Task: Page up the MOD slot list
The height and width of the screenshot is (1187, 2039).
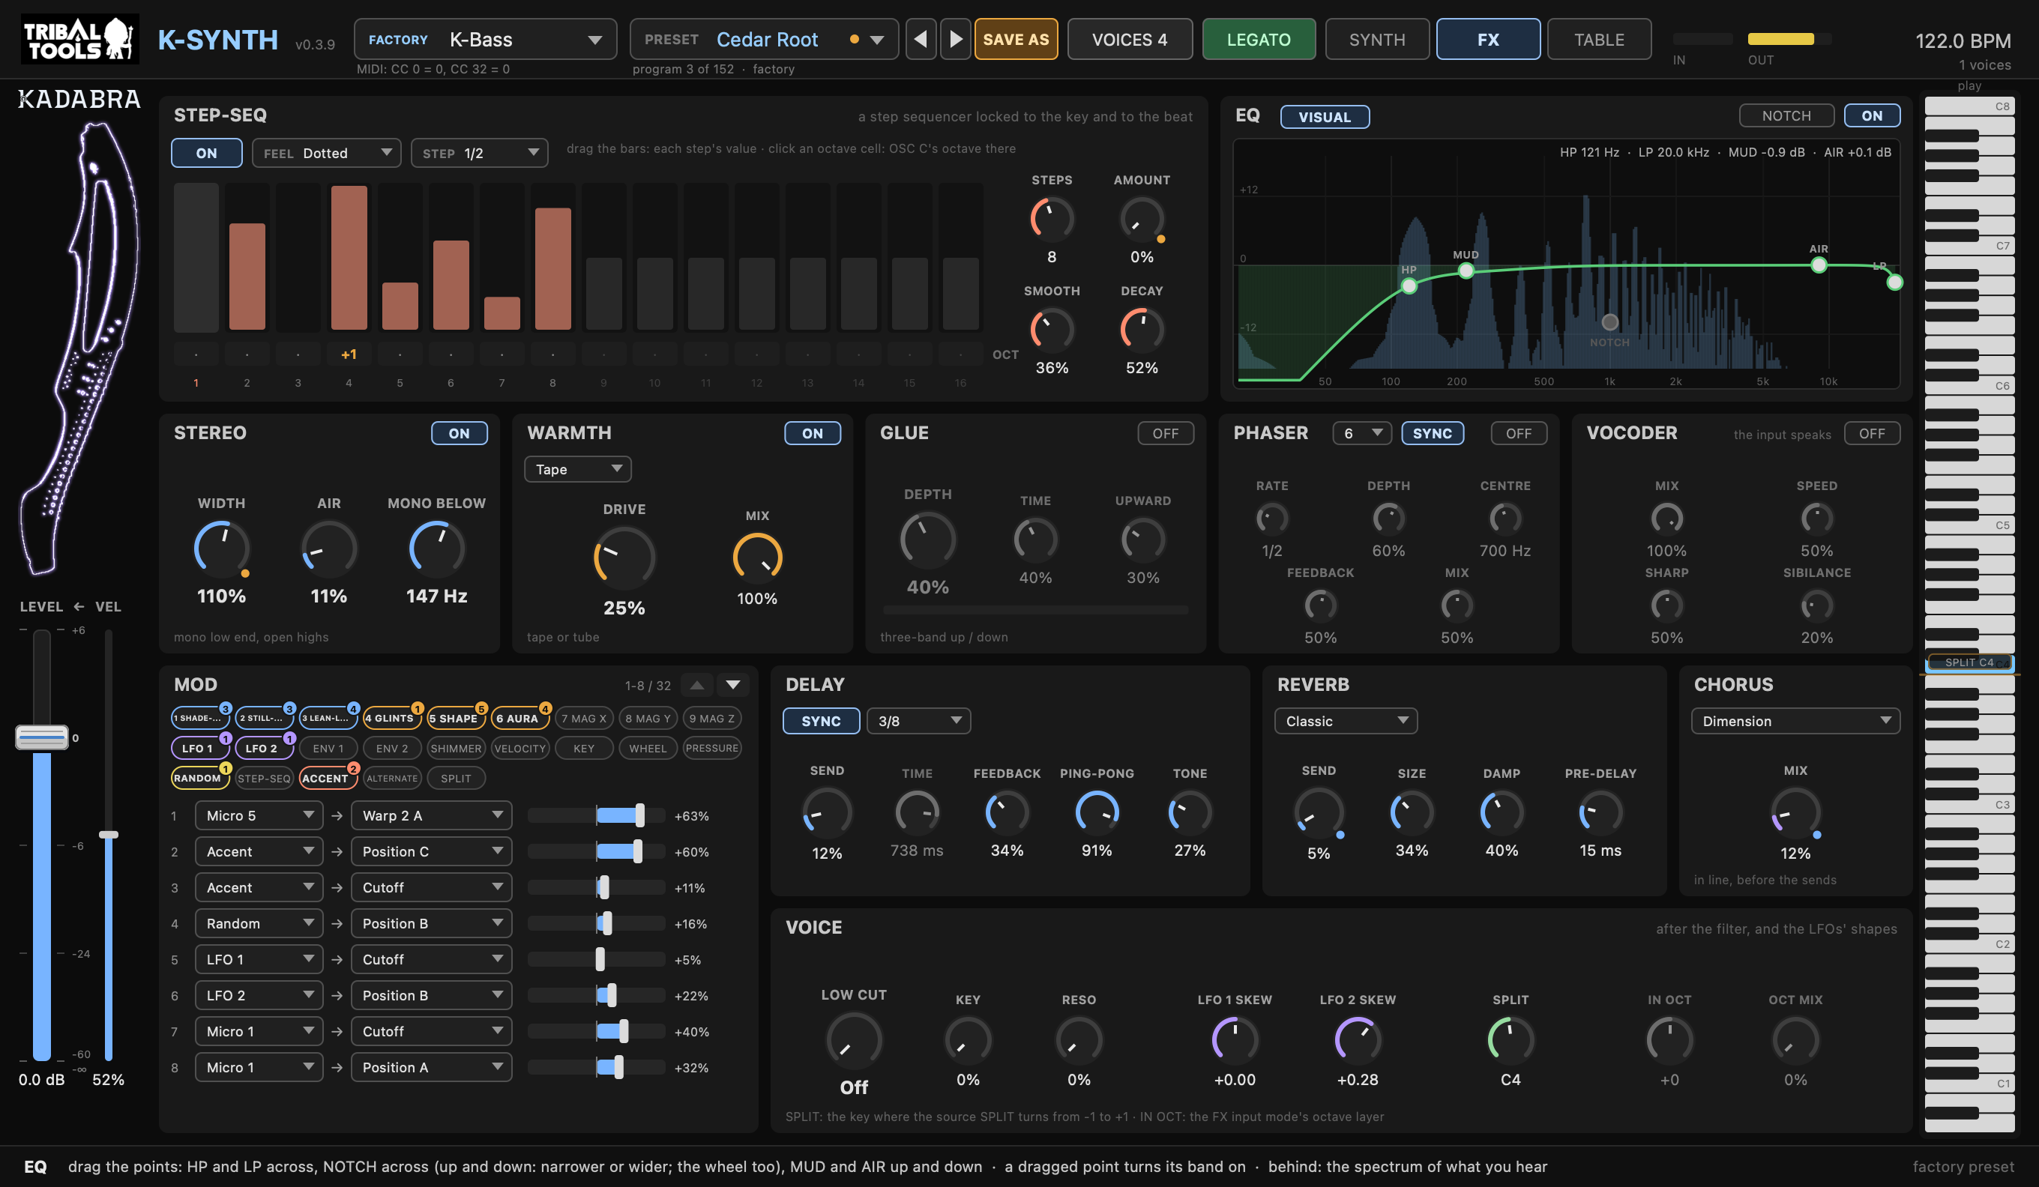Action: 696,685
